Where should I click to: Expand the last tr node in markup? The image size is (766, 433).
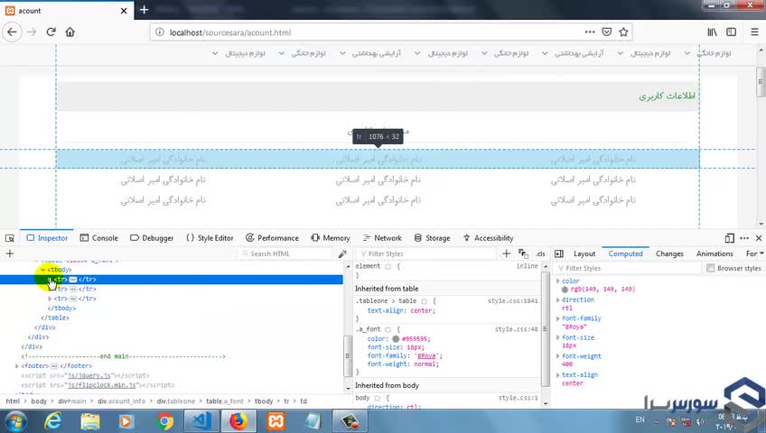tap(50, 299)
